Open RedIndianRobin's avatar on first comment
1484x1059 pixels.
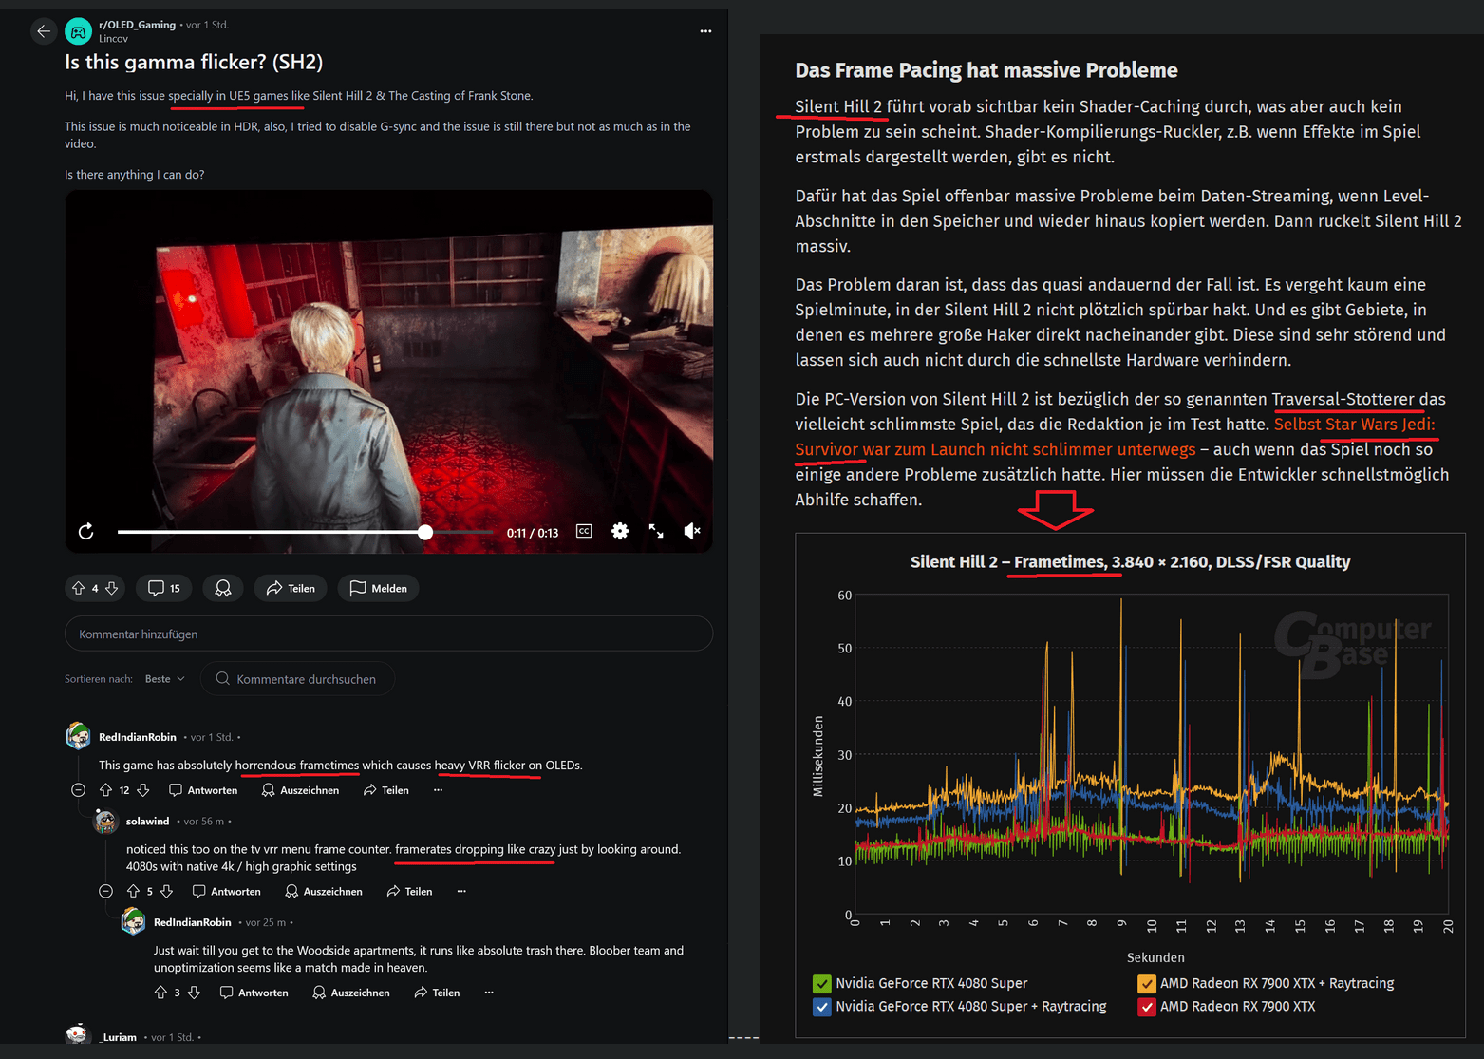click(x=78, y=736)
